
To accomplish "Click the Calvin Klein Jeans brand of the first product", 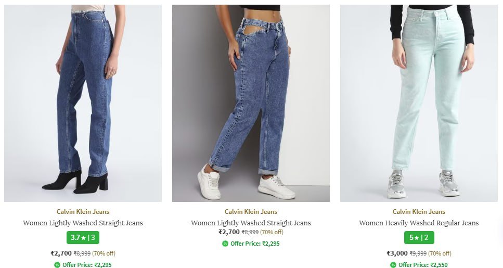I will click(83, 212).
